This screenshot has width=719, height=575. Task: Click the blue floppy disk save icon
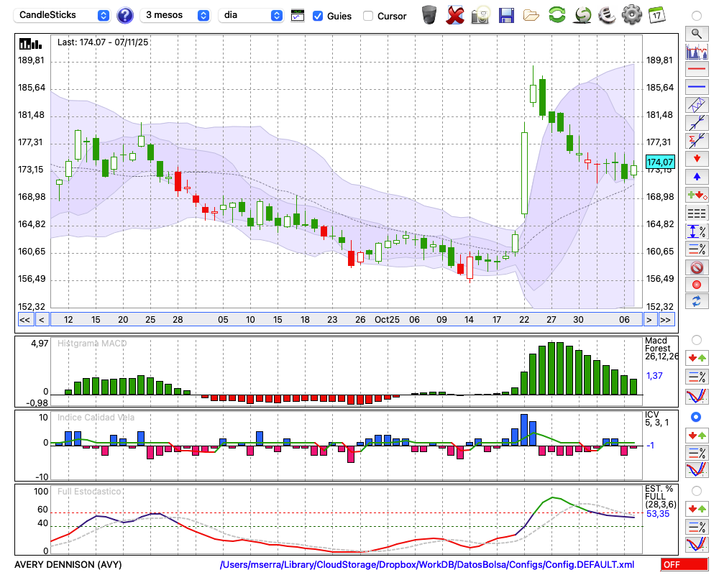coord(506,15)
